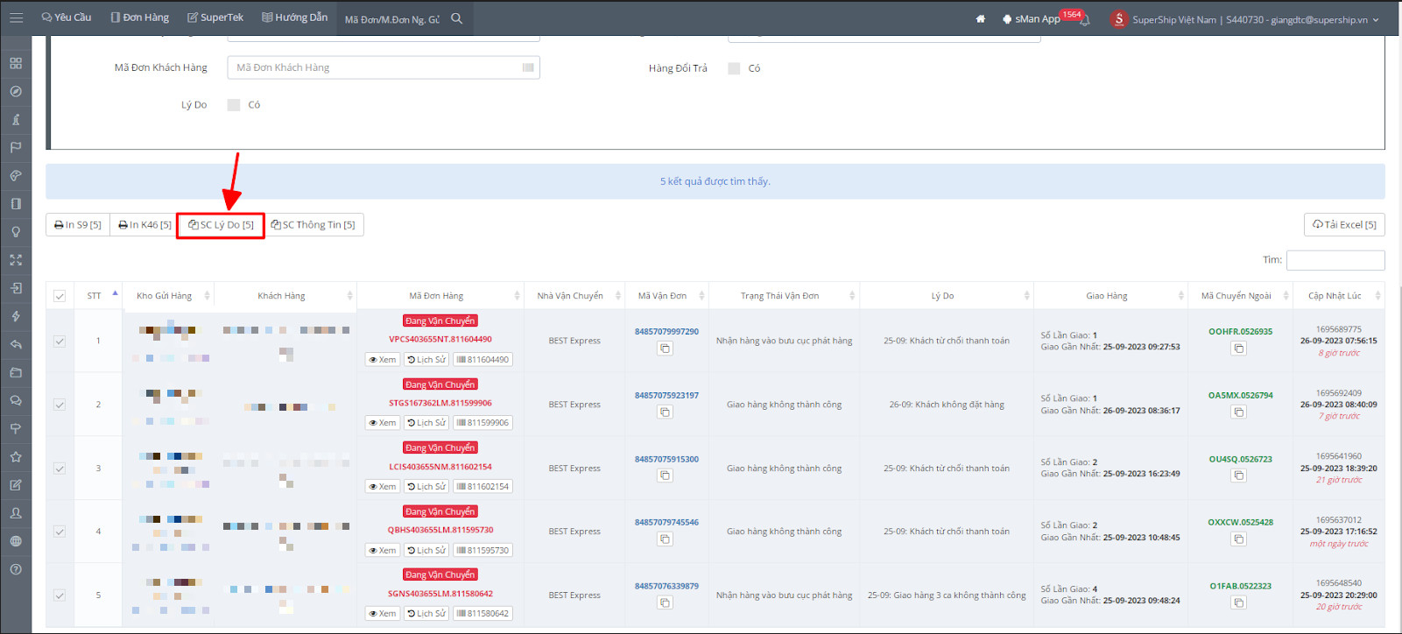Image resolution: width=1402 pixels, height=634 pixels.
Task: Open the help question mark icon in the sidebar
Action: coord(16,569)
